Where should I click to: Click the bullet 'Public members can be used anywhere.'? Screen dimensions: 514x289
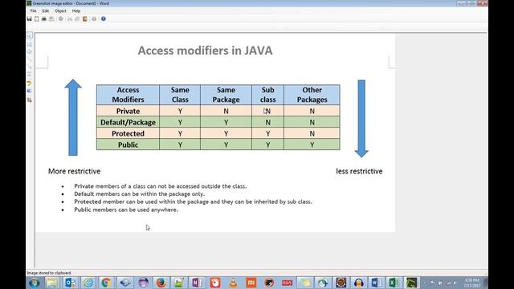pos(126,210)
